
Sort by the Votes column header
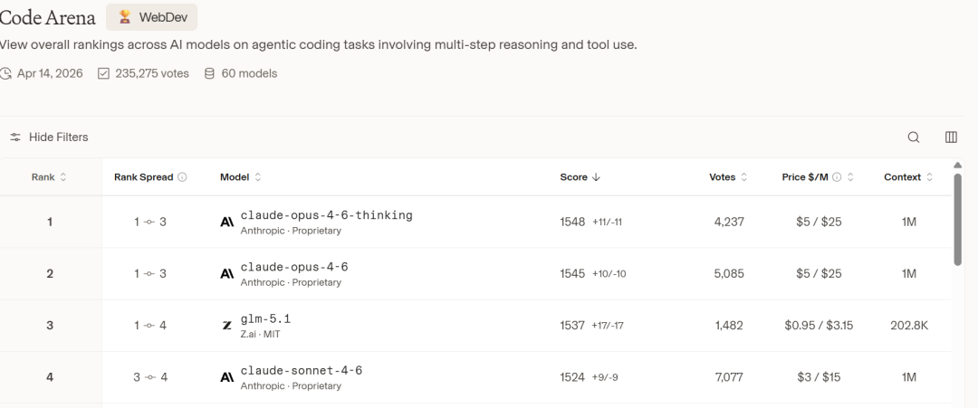point(728,177)
